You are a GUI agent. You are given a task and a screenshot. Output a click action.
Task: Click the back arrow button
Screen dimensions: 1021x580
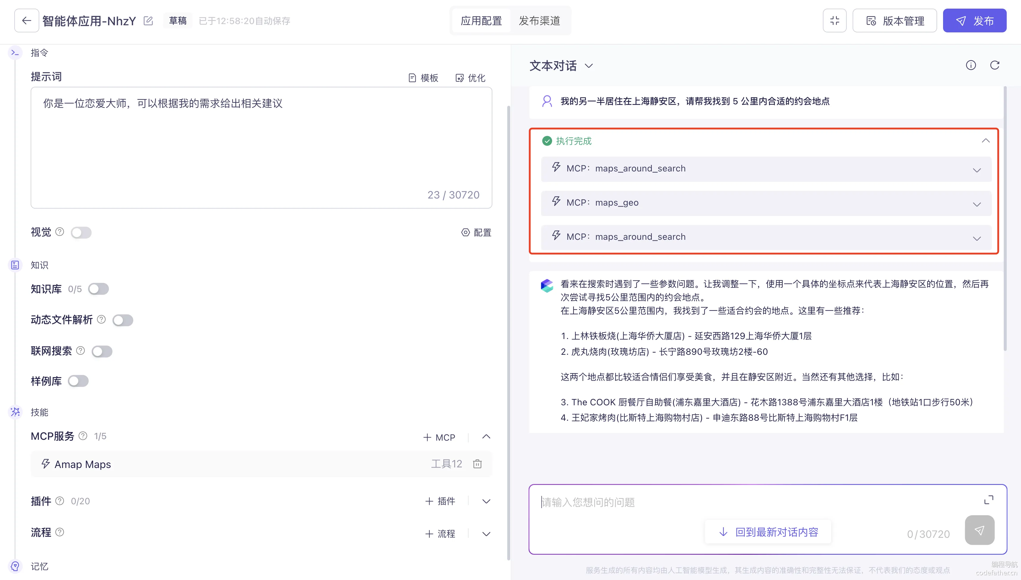pyautogui.click(x=26, y=21)
